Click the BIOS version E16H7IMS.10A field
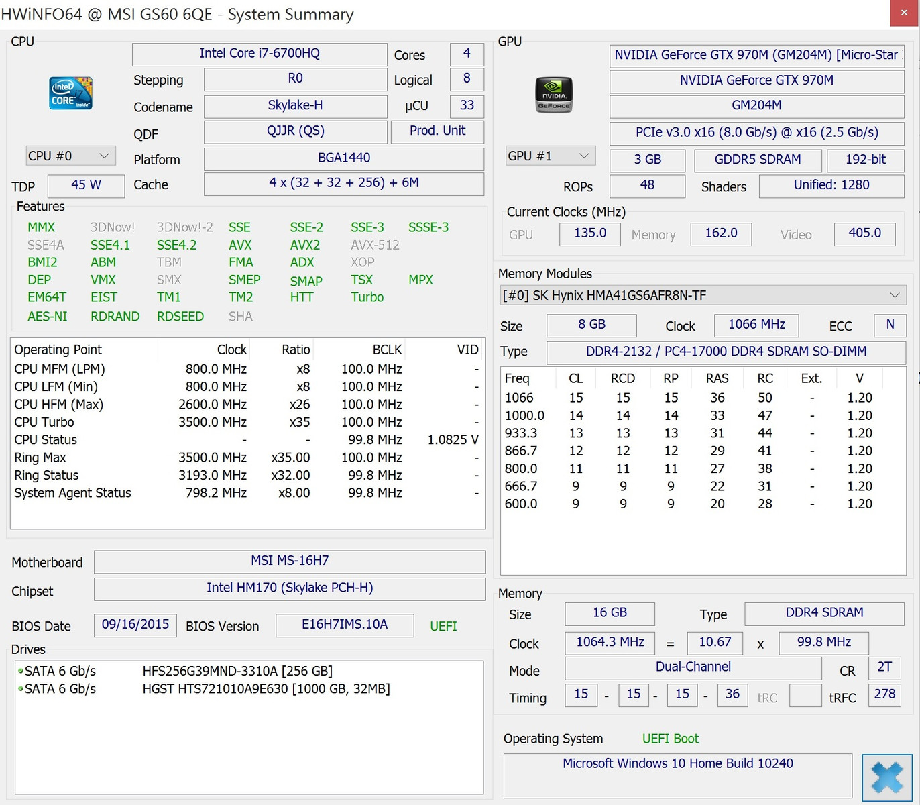The image size is (920, 805). 345,625
